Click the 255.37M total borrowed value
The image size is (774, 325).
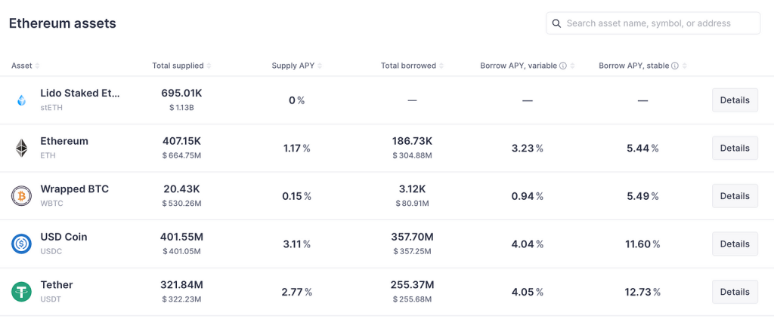pyautogui.click(x=412, y=284)
